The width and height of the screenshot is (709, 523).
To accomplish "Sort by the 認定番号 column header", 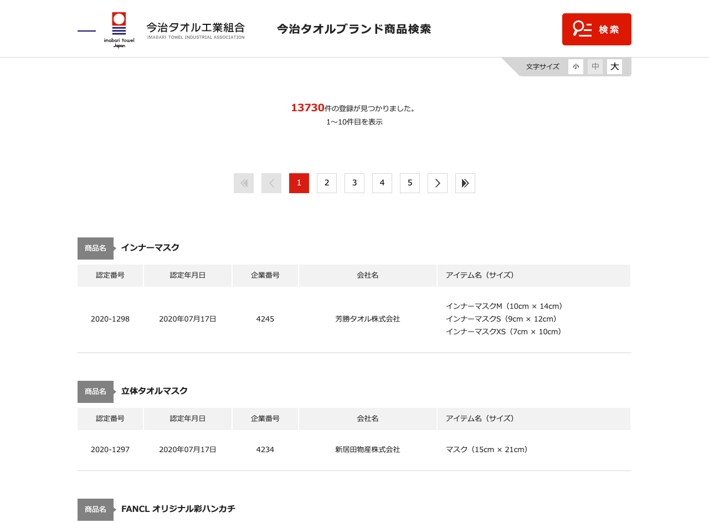I will click(110, 275).
